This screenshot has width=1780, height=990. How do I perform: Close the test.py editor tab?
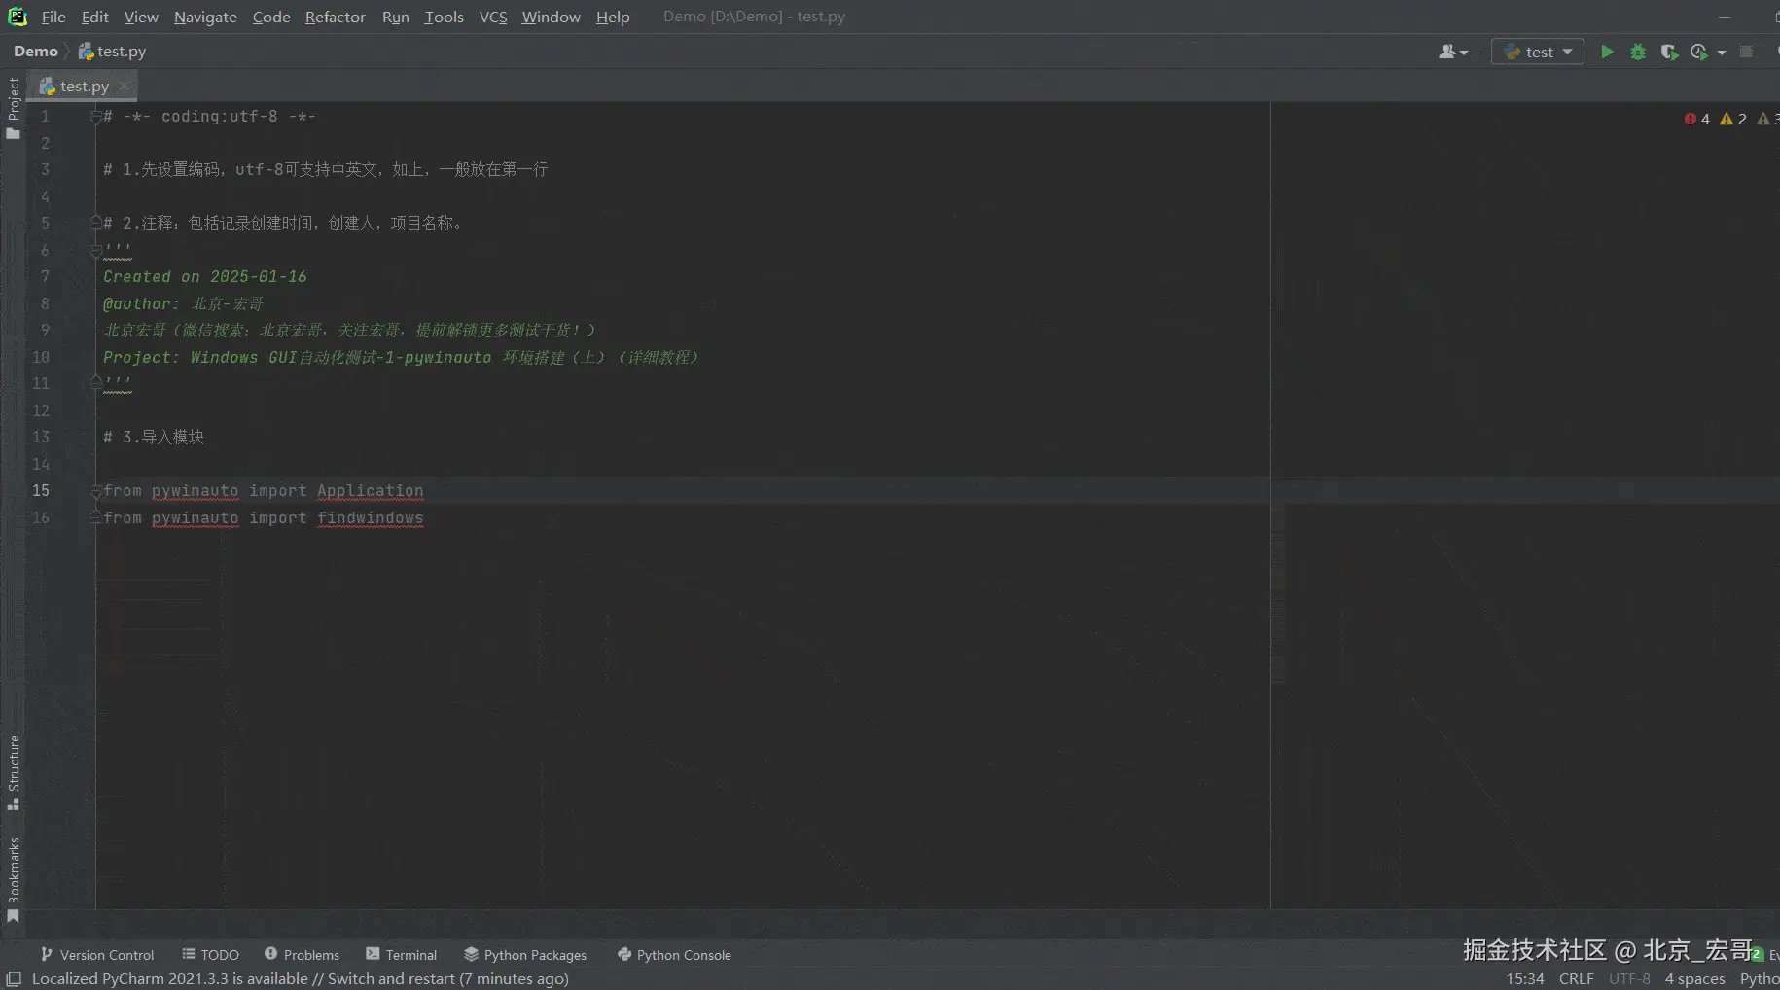point(124,86)
